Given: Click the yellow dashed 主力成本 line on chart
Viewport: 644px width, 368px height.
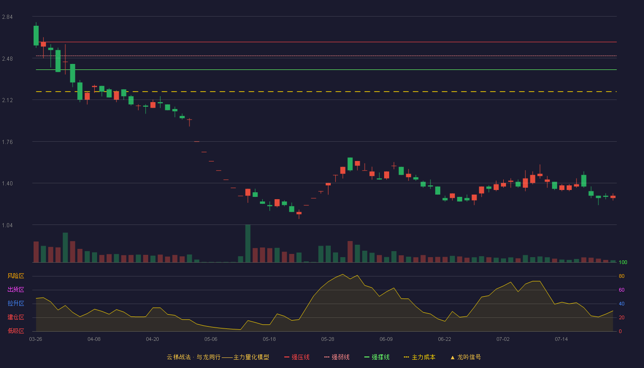Looking at the screenshot, I should pos(326,92).
